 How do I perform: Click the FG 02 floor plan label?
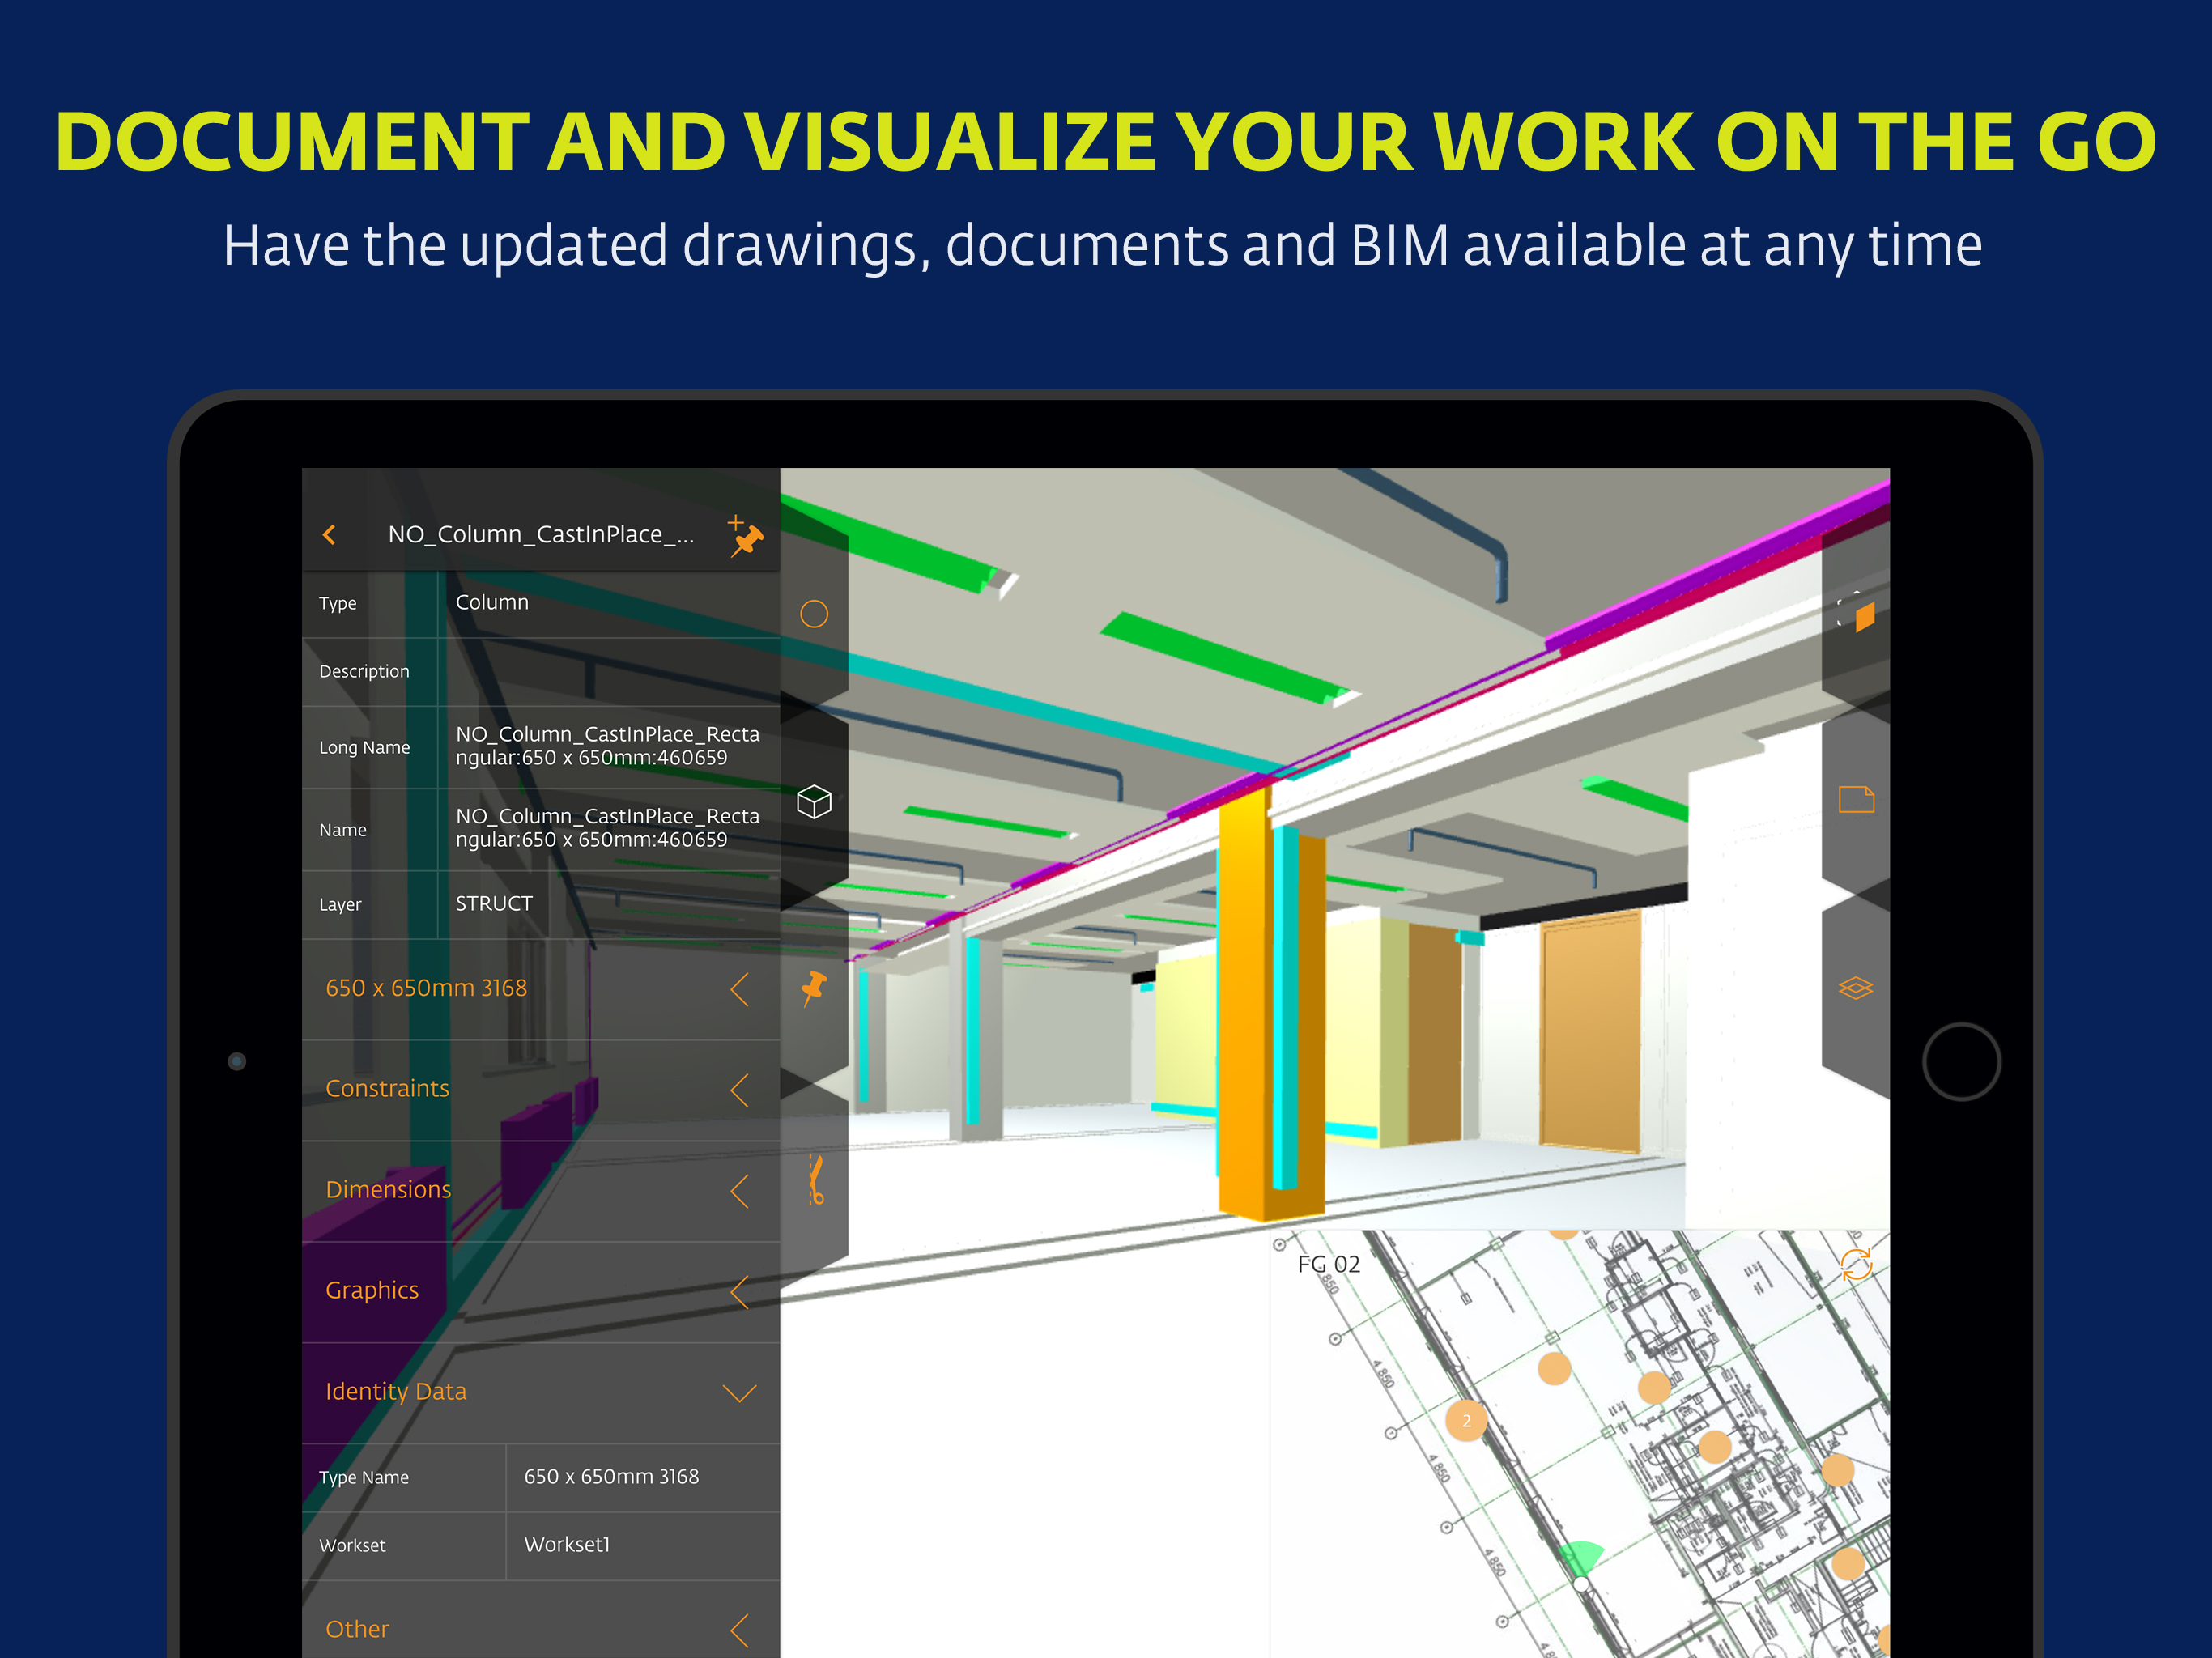[1328, 1264]
